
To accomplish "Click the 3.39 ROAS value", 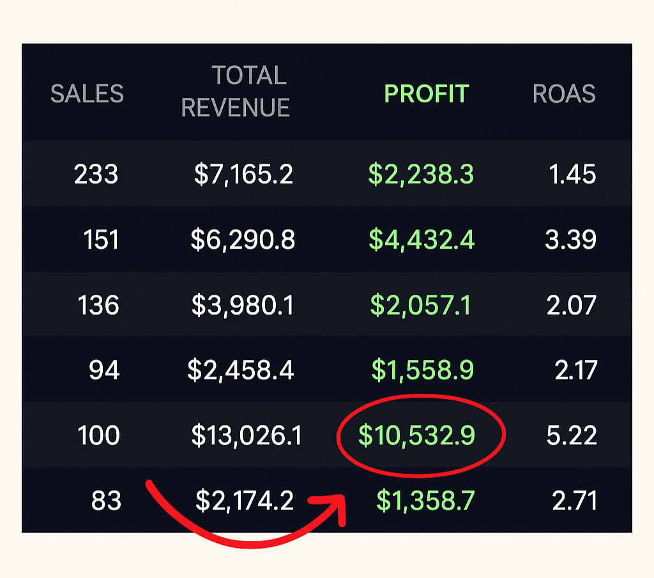I will [571, 240].
